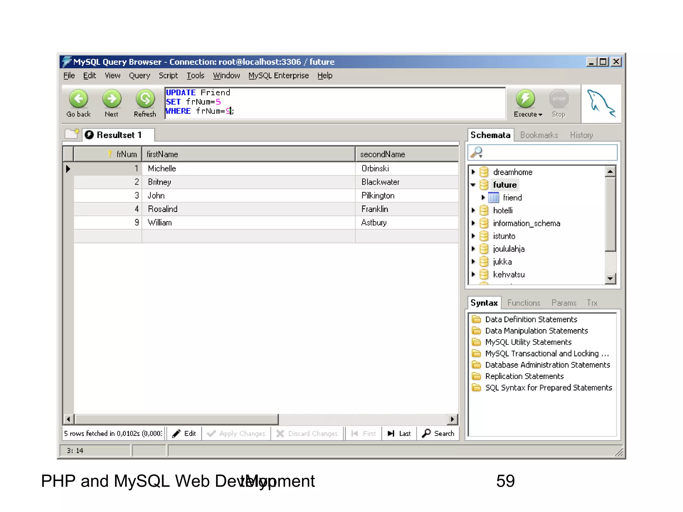Sort by the firstName column header
The width and height of the screenshot is (683, 512).
248,154
